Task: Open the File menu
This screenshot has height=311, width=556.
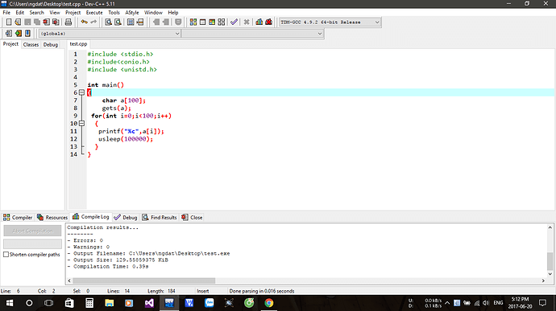Action: [x=6, y=12]
